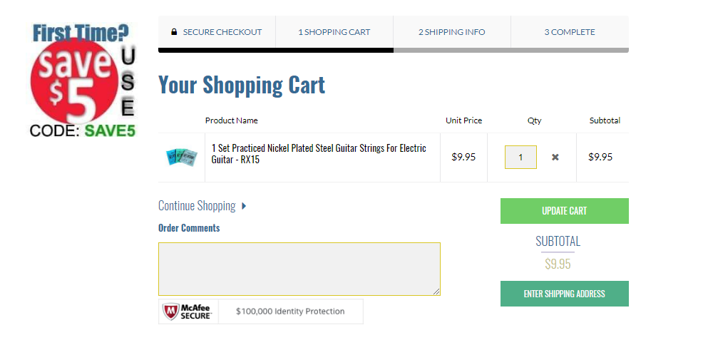The width and height of the screenshot is (703, 345).
Task: Select the 3 Complete step tab
Action: point(569,32)
